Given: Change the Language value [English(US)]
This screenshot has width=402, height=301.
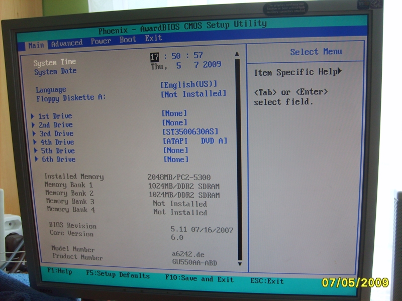Looking at the screenshot, I should pos(189,84).
